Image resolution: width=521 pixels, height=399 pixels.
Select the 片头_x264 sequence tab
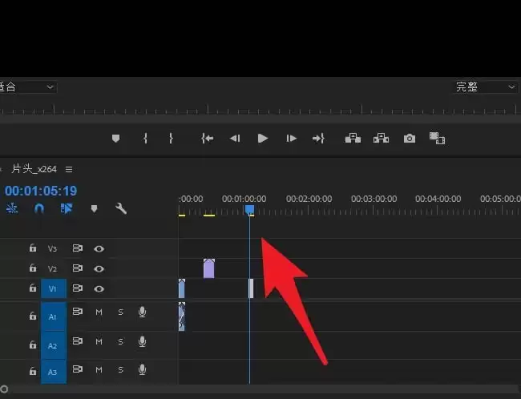(35, 169)
